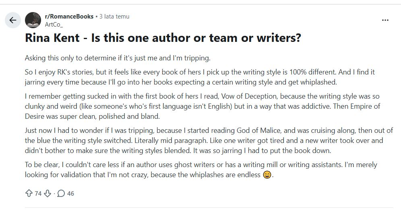Click the post title about Rina Kent
This screenshot has height=213, width=401.
[163, 38]
